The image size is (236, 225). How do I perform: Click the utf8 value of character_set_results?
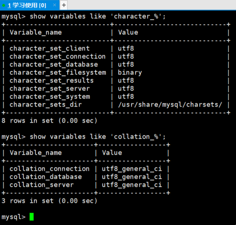pyautogui.click(x=126, y=81)
